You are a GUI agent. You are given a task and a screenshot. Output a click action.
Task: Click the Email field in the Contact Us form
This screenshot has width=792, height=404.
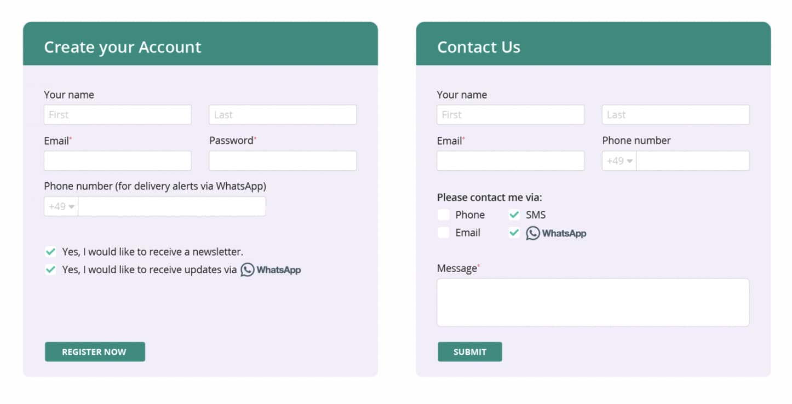510,160
